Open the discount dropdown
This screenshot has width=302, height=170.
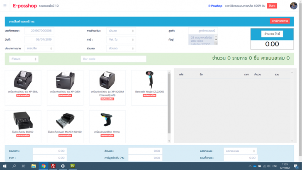[121, 49]
